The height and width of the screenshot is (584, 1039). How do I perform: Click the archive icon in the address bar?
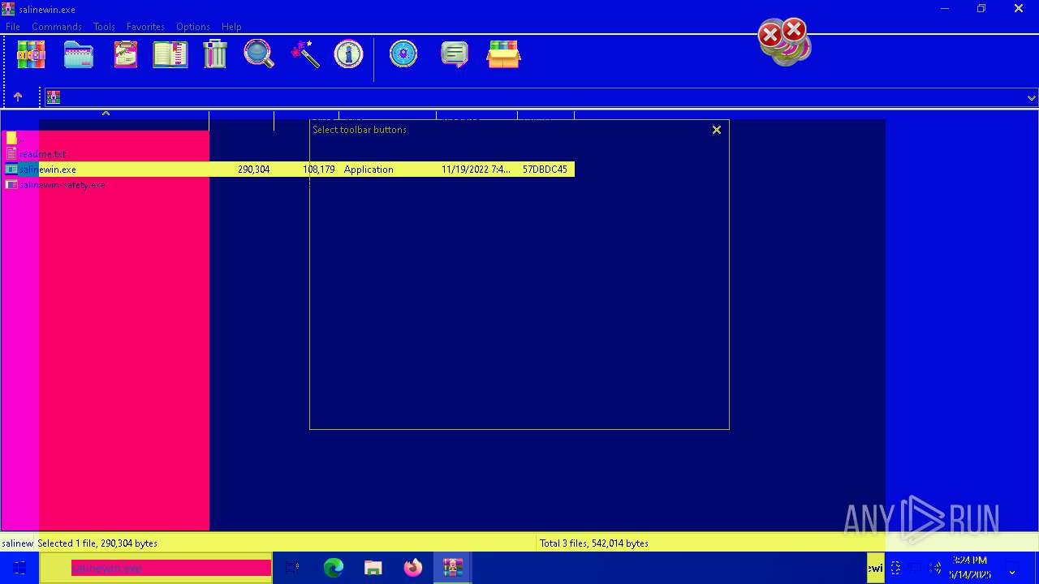click(54, 97)
